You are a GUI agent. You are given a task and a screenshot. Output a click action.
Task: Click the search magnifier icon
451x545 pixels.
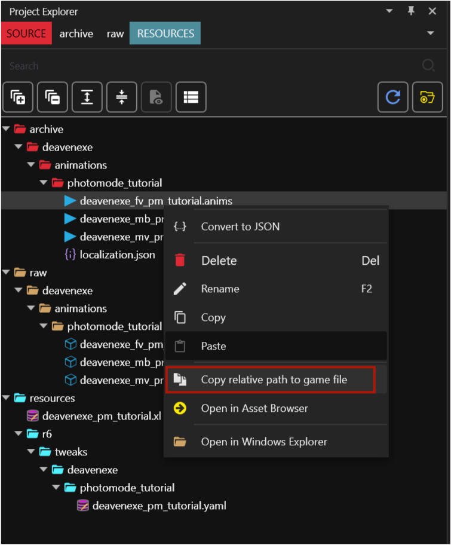428,66
